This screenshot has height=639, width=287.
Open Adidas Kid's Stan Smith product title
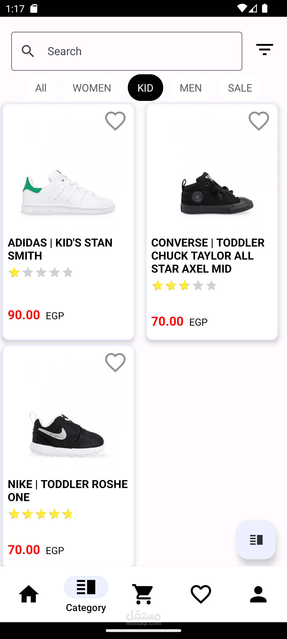(60, 249)
